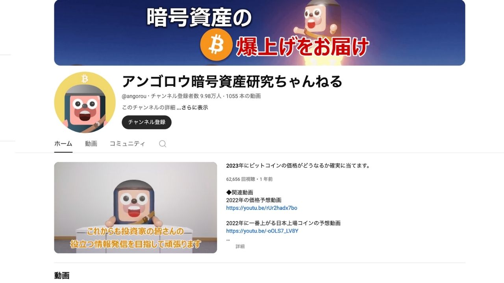
Task: Click the channel banner image
Action: pos(259,33)
